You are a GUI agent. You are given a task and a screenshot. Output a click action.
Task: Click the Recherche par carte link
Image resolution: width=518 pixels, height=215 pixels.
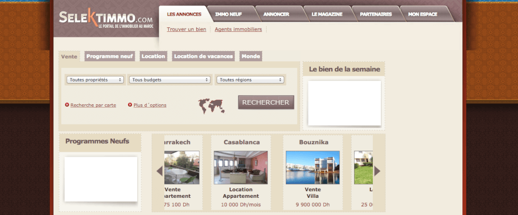(x=93, y=105)
